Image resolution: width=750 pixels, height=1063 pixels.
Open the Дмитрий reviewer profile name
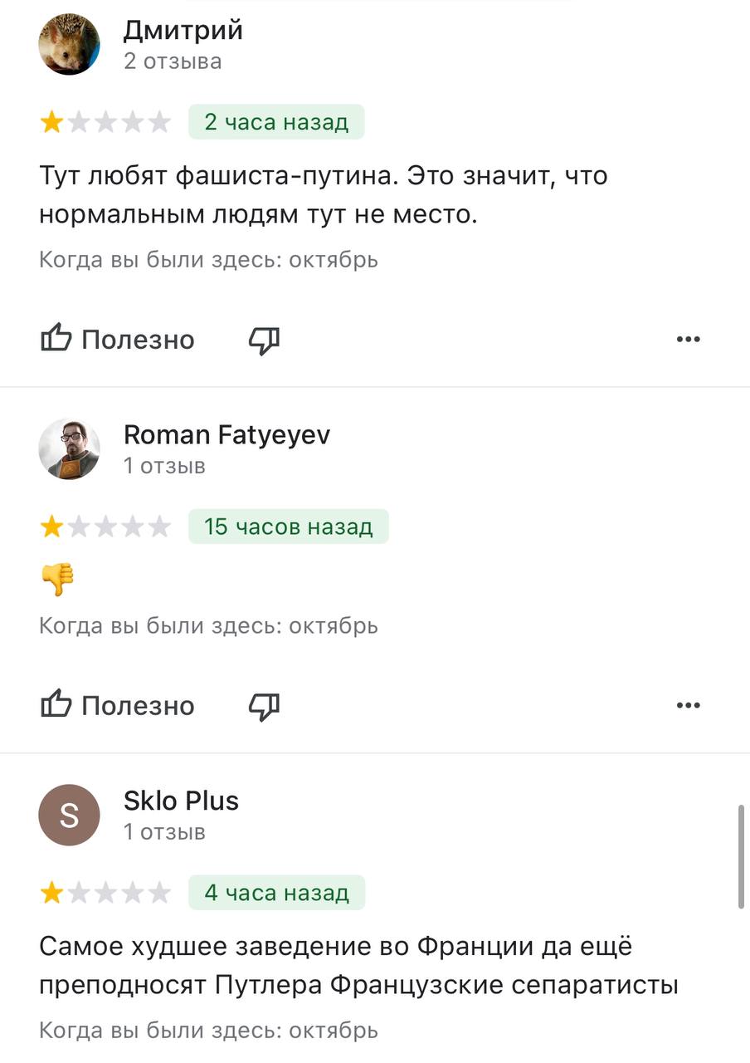[183, 31]
